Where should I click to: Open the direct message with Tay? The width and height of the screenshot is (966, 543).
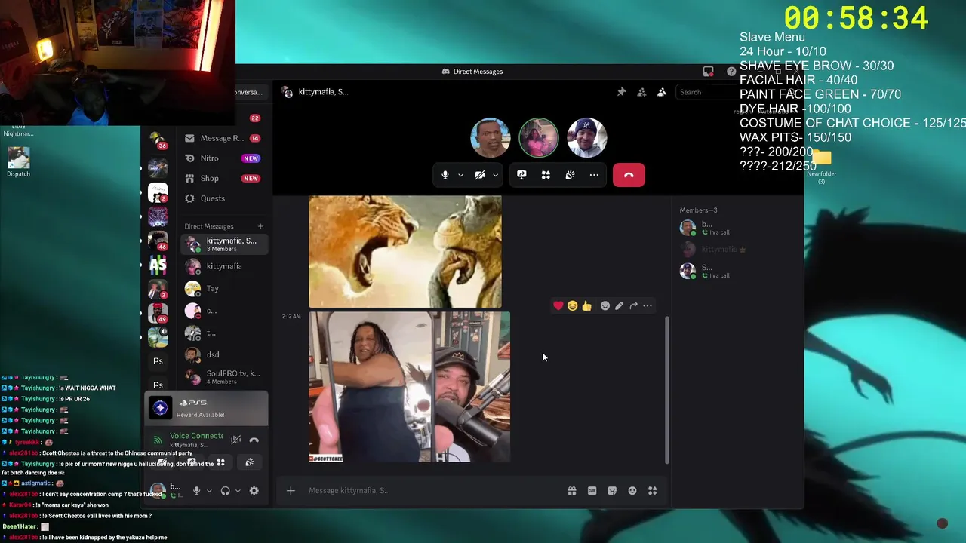[x=223, y=288]
